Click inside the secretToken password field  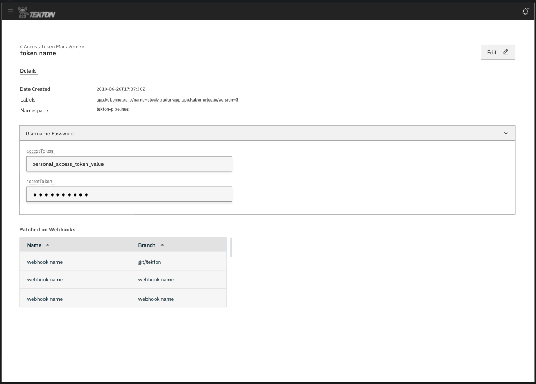129,194
